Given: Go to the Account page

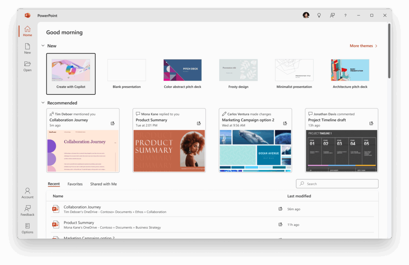Looking at the screenshot, I should (28, 193).
